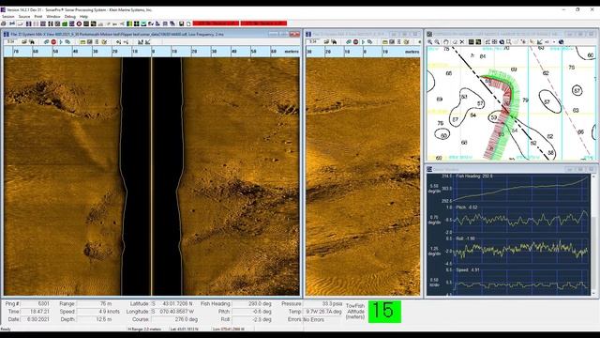Click the globe icon at end of chart toolbar
The image size is (600, 338).
point(561,41)
